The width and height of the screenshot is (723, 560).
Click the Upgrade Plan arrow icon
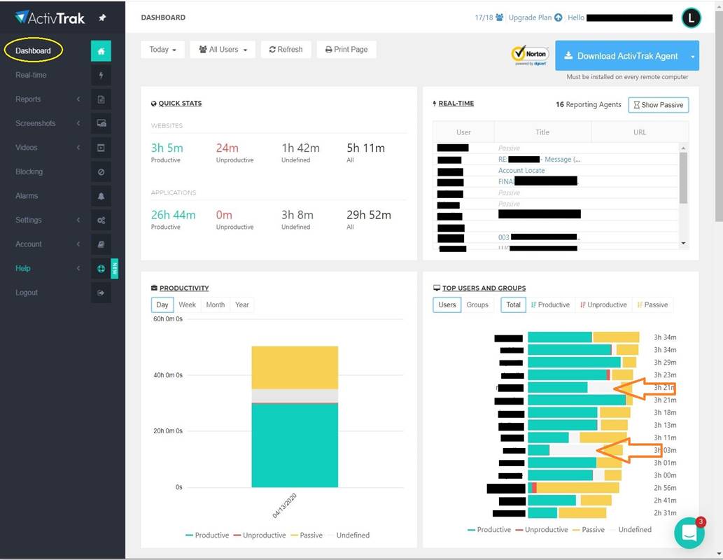tap(558, 17)
